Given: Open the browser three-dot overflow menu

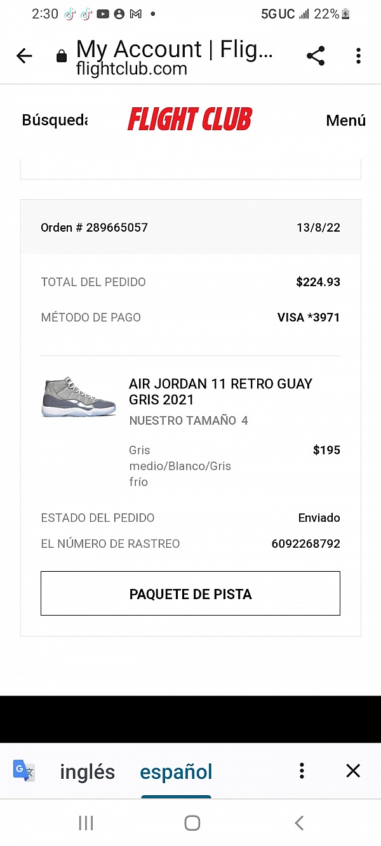Looking at the screenshot, I should pyautogui.click(x=358, y=56).
